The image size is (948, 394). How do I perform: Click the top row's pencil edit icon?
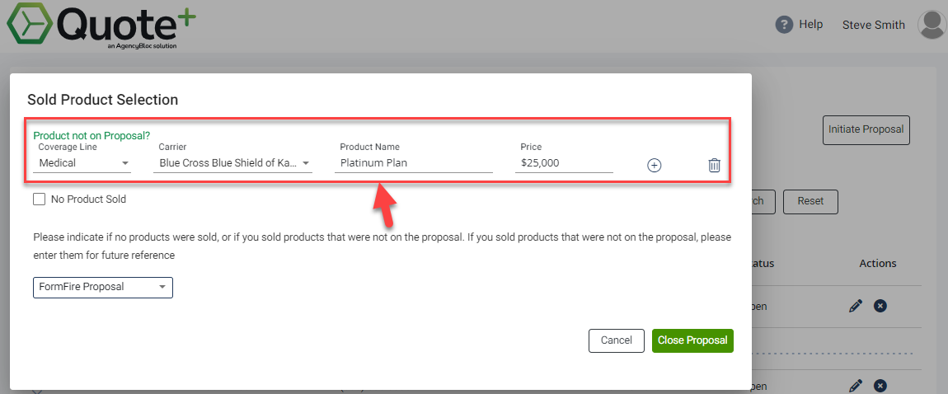[856, 307]
